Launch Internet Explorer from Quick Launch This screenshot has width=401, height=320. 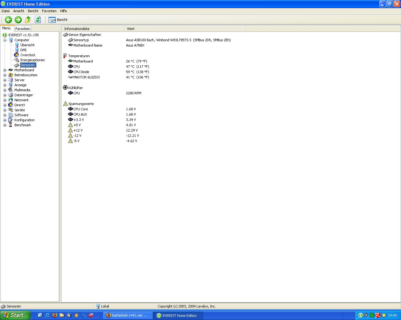coord(47,315)
